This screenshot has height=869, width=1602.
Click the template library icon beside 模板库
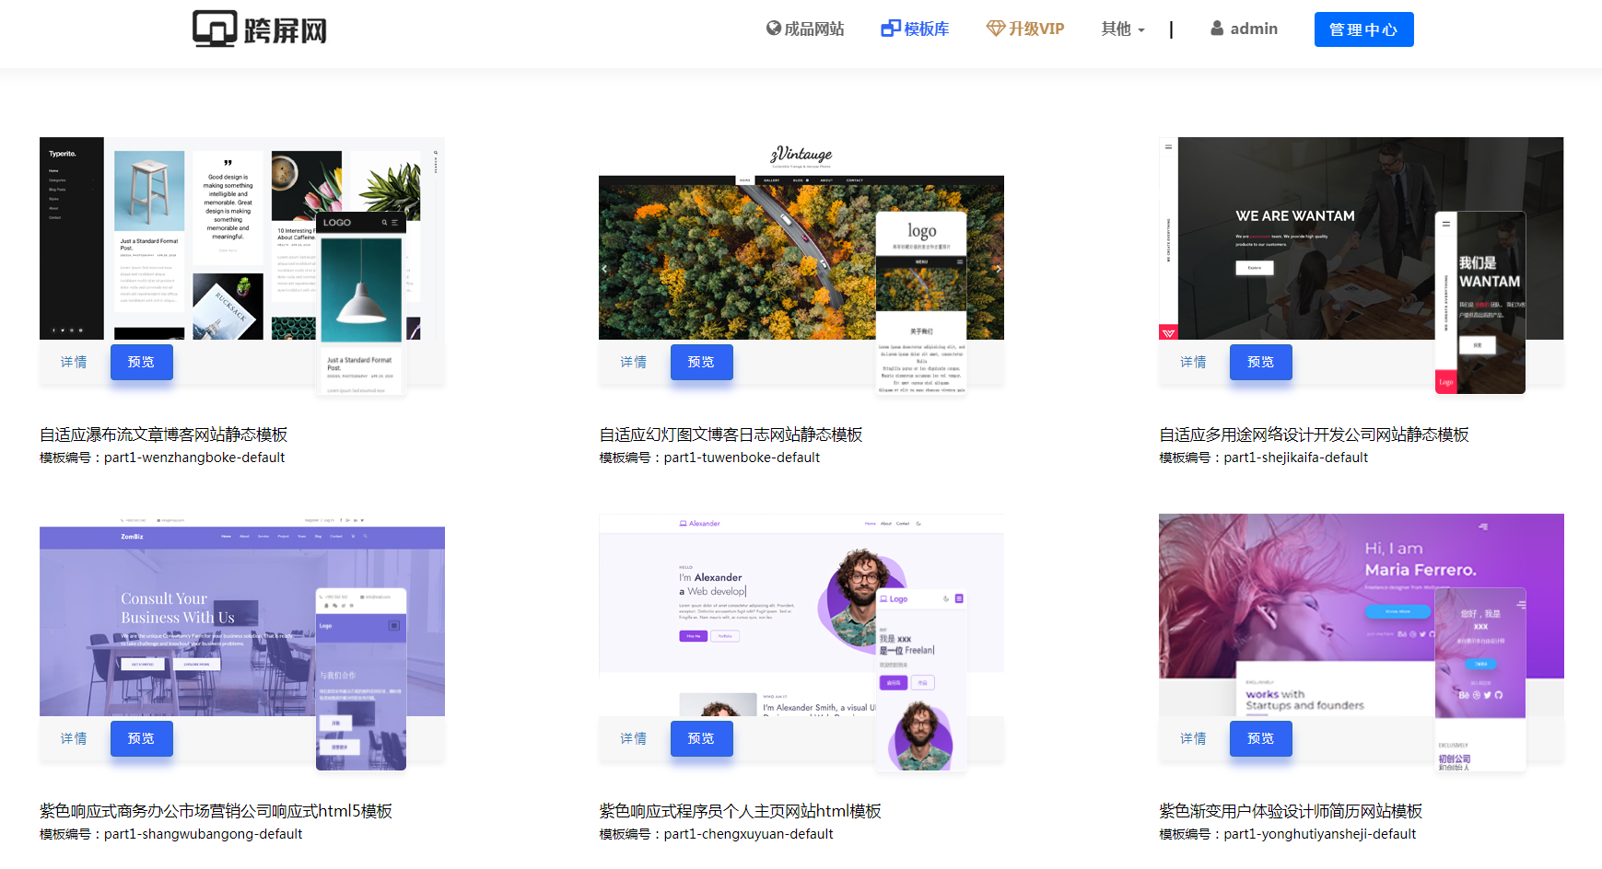coord(890,29)
